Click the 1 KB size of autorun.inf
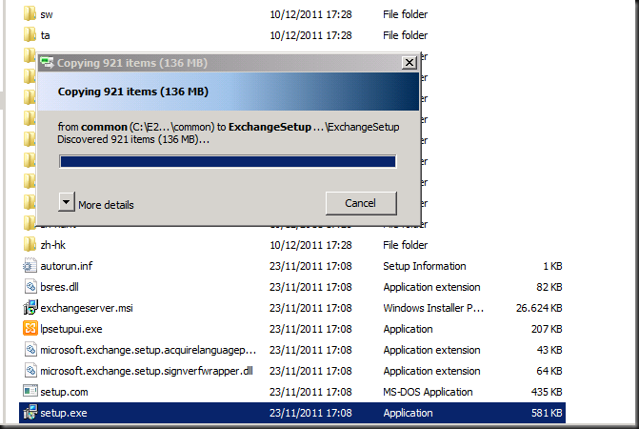This screenshot has width=639, height=429. click(x=552, y=266)
